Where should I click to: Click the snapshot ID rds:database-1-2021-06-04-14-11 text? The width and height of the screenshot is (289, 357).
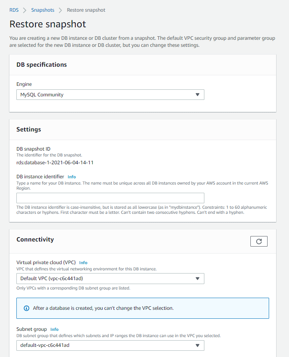tap(55, 162)
